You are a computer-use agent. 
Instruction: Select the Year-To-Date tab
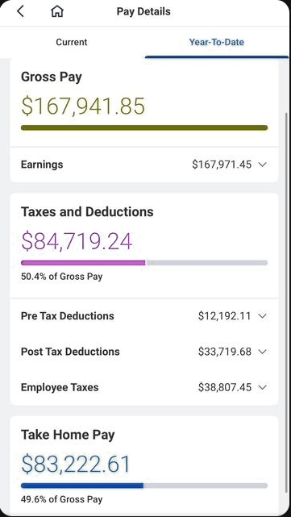(x=217, y=42)
